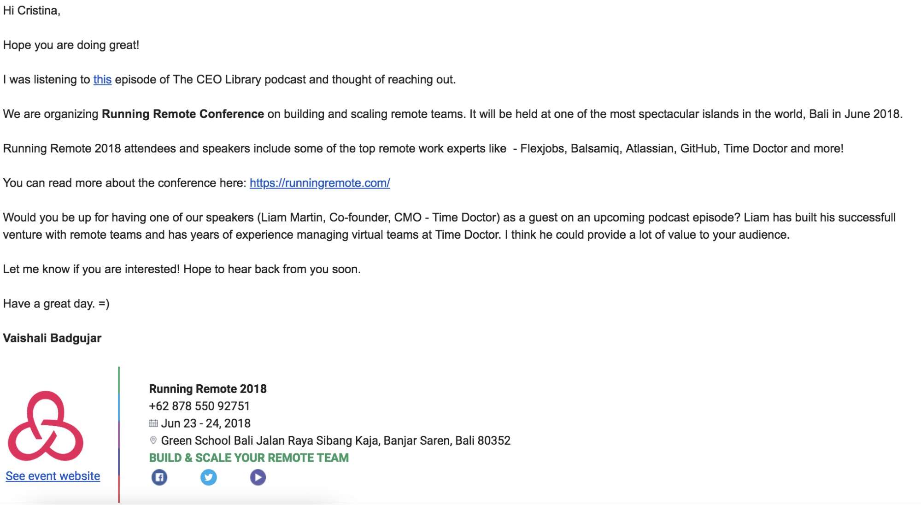921x505 pixels.
Task: Click the Green School Bali address text
Action: click(x=335, y=440)
